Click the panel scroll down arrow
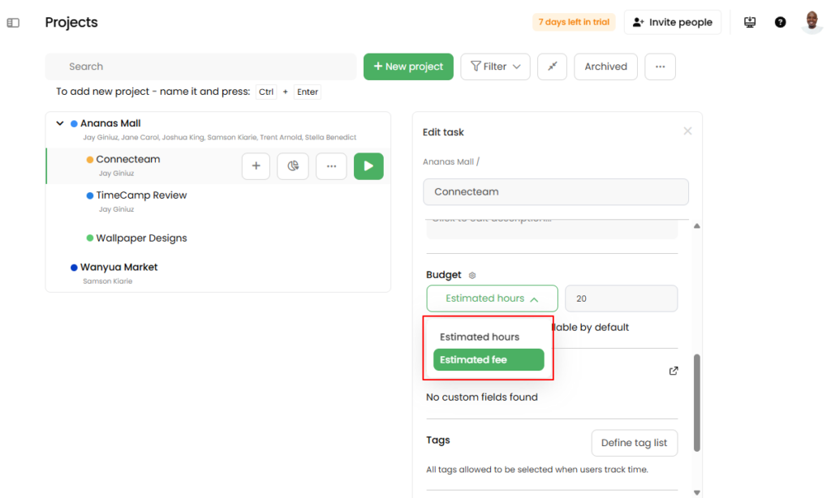The width and height of the screenshot is (831, 498). (x=696, y=492)
